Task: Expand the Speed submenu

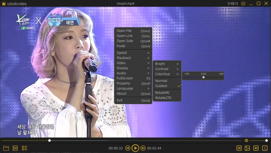Action: point(133,53)
